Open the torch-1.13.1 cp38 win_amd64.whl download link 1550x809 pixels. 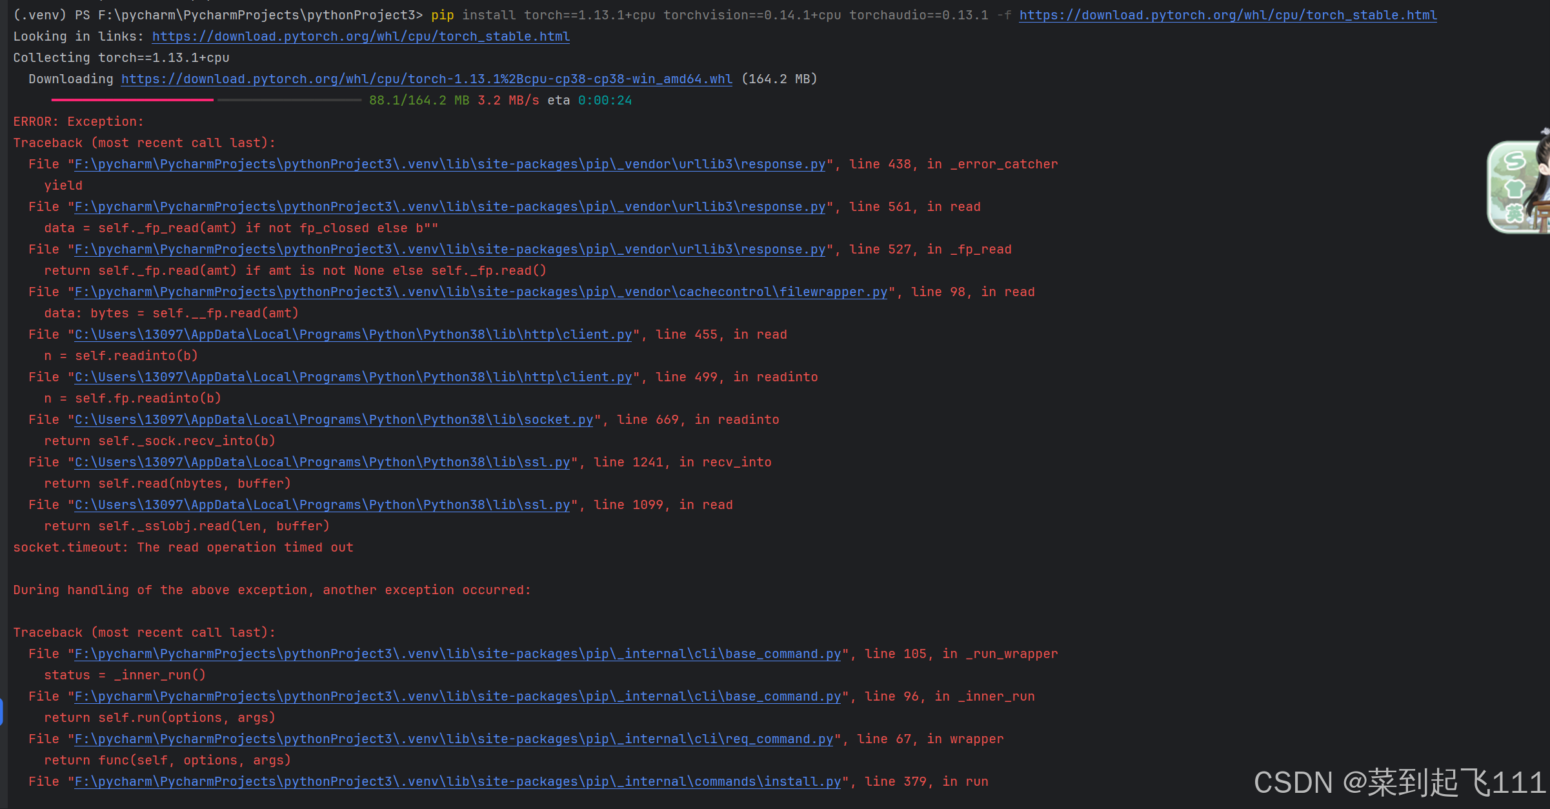coord(427,79)
